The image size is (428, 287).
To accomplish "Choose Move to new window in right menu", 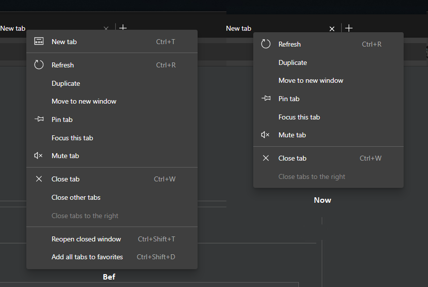I will click(x=328, y=80).
